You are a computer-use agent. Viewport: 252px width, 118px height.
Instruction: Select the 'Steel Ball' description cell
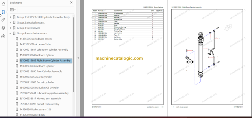point(116,23)
